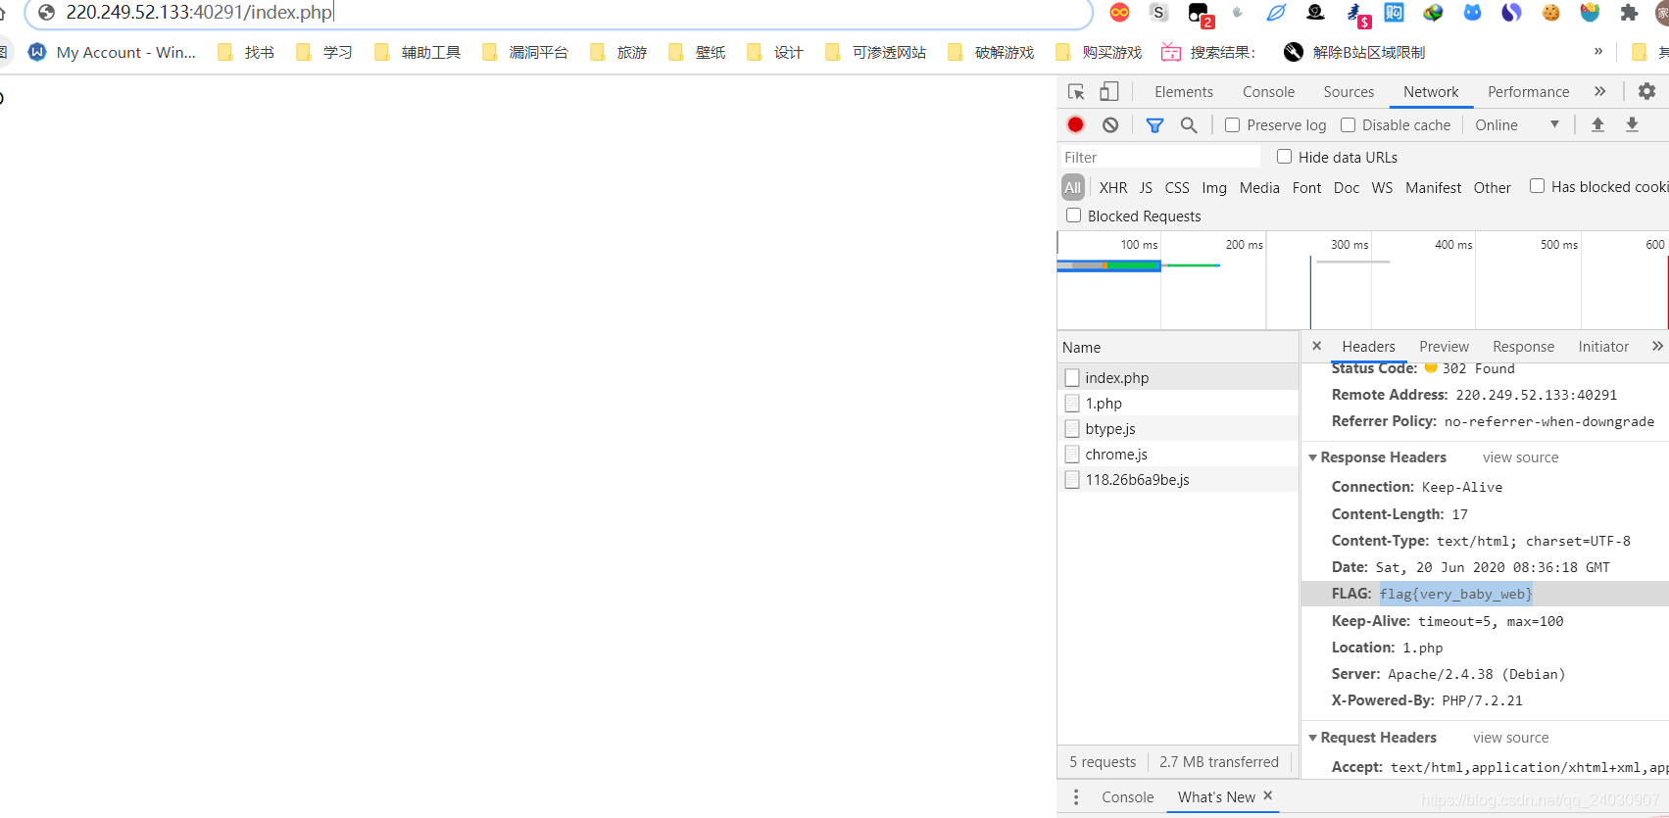Screen dimensions: 1669x818
Task: Open network search magnifier
Action: pyautogui.click(x=1189, y=125)
